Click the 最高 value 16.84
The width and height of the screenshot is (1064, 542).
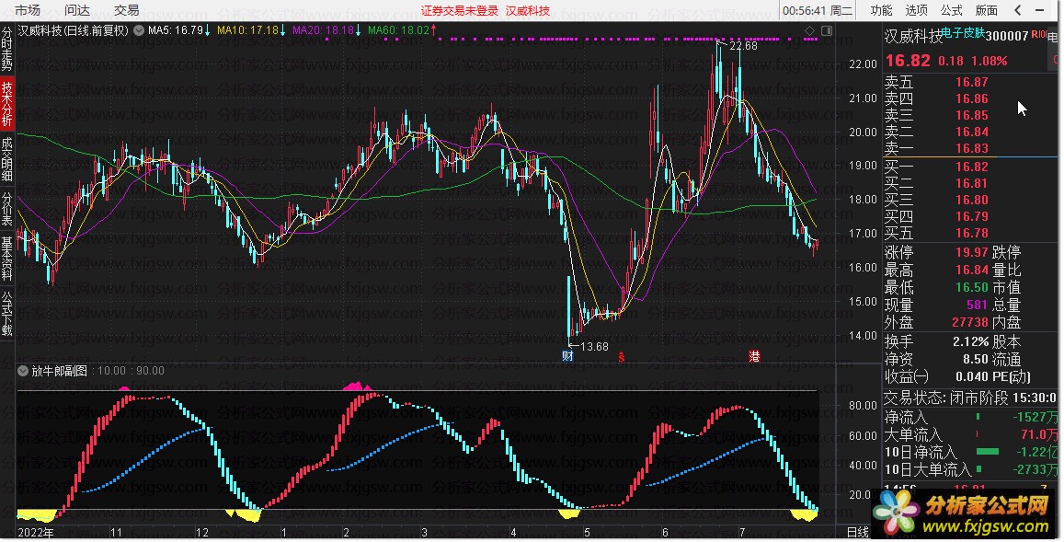(x=972, y=271)
